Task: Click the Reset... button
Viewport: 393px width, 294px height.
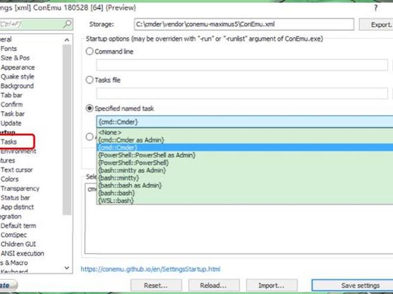Action: pyautogui.click(x=156, y=285)
